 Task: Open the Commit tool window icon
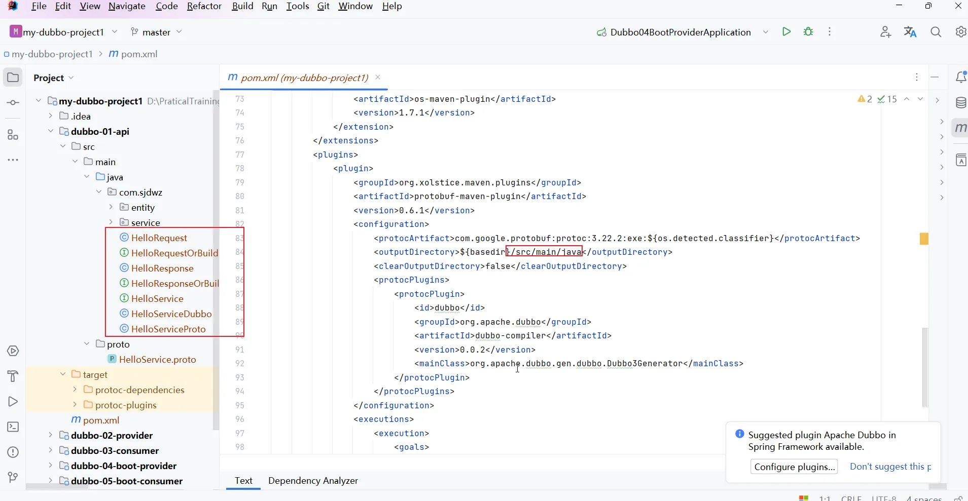tap(13, 103)
